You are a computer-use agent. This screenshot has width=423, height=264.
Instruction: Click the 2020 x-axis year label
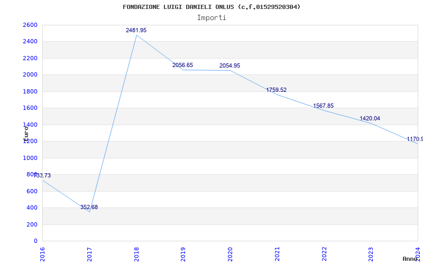click(230, 254)
